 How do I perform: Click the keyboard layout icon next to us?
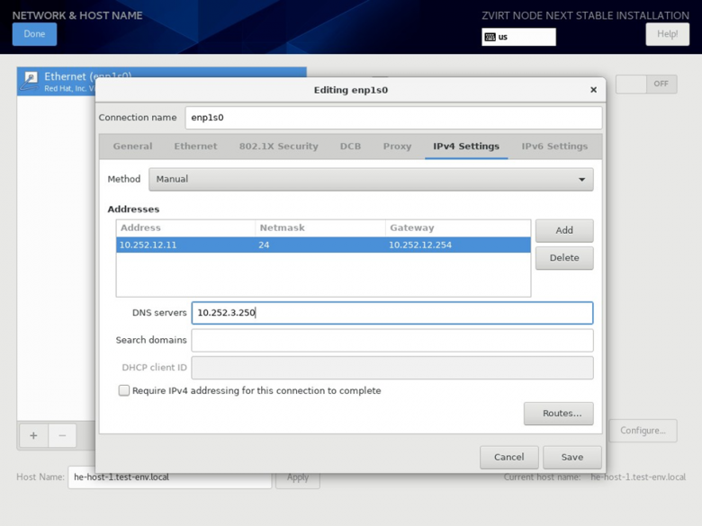[490, 37]
